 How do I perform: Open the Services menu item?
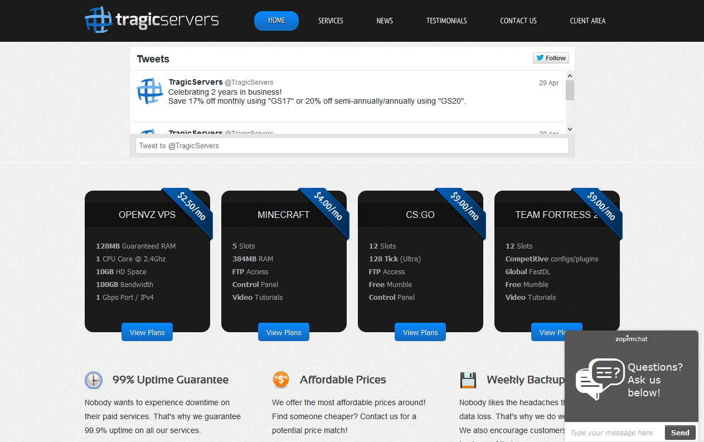point(331,21)
